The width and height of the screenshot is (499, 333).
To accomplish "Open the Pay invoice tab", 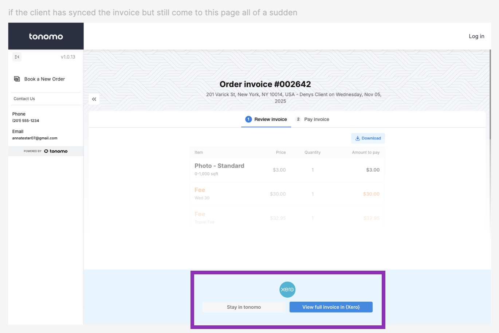I will point(317,120).
